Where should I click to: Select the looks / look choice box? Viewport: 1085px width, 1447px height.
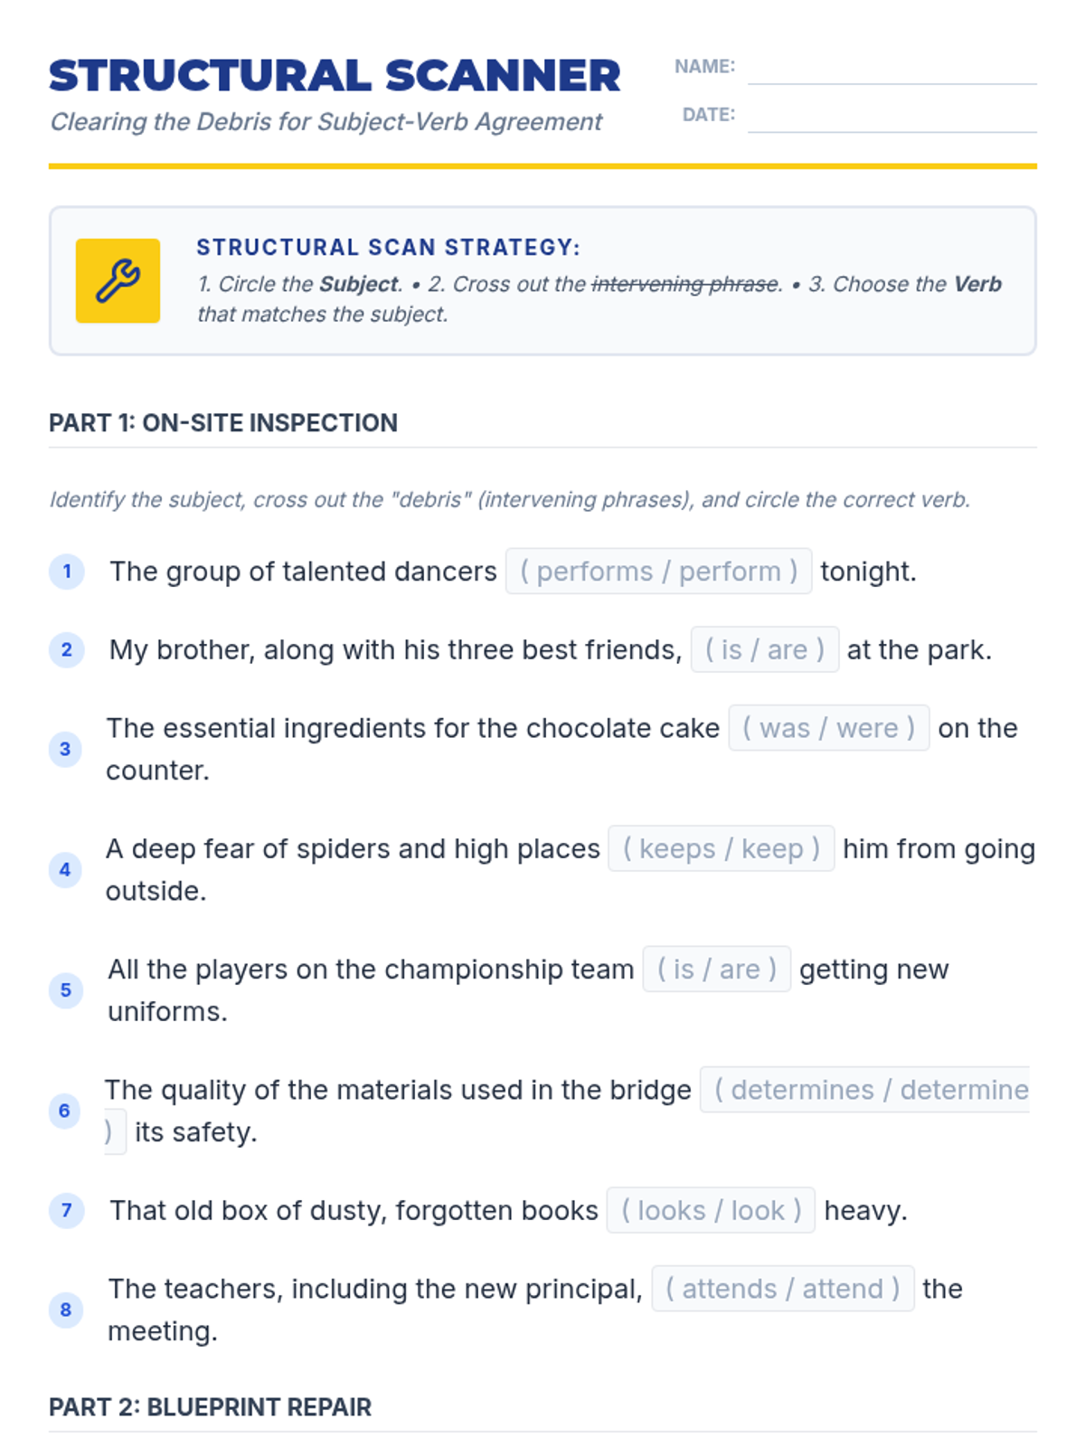711,1210
